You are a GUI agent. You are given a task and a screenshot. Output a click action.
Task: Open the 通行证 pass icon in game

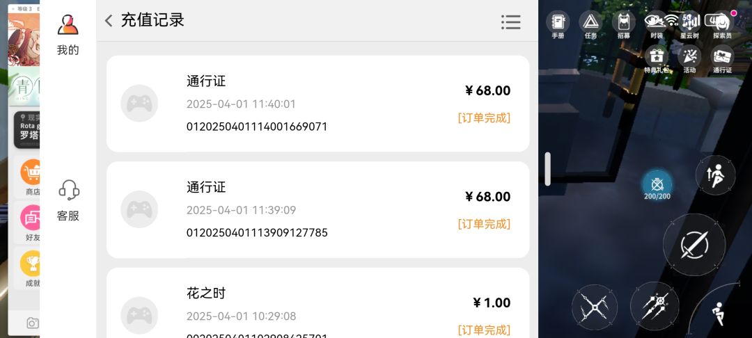722,59
